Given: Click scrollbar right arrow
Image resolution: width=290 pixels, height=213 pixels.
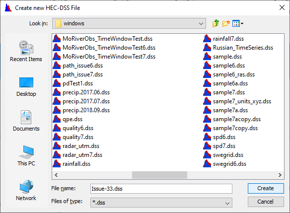Looking at the screenshot, I should tap(280, 175).
